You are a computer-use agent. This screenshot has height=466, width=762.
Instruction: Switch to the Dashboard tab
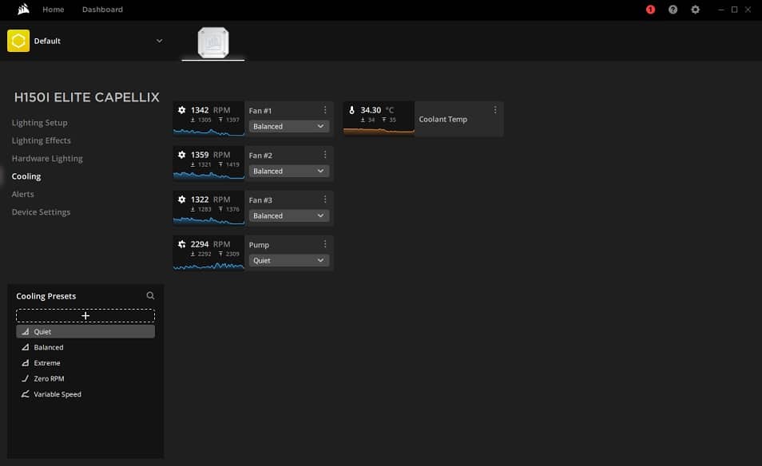102,10
